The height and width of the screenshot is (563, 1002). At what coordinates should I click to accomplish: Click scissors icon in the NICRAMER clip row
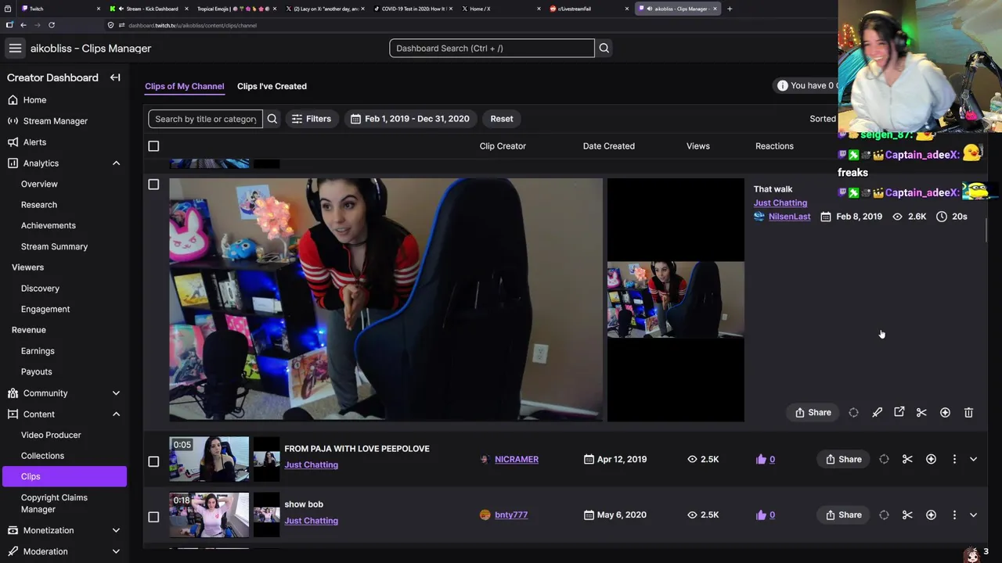(x=907, y=459)
